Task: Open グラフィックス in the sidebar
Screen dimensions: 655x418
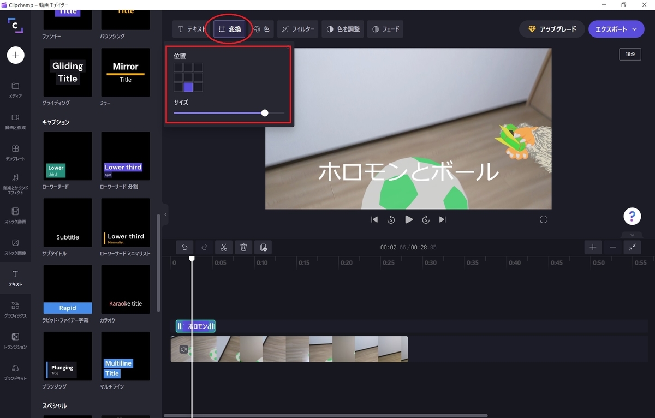Action: click(15, 309)
